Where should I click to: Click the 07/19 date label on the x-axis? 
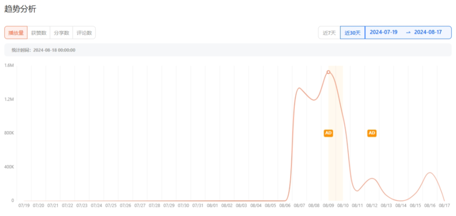click(24, 206)
